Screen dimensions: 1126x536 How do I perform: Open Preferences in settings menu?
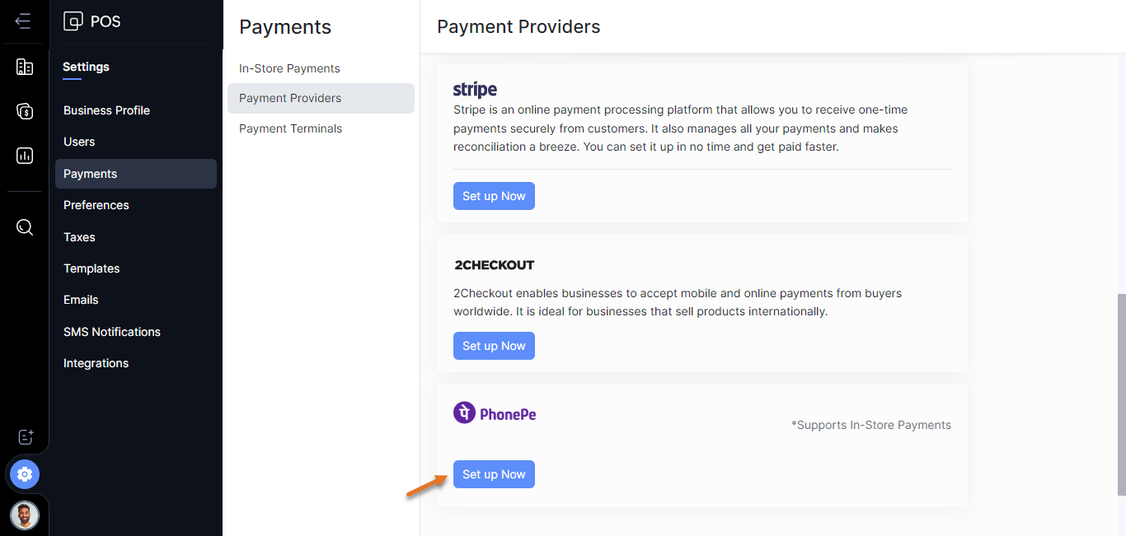[x=96, y=205]
